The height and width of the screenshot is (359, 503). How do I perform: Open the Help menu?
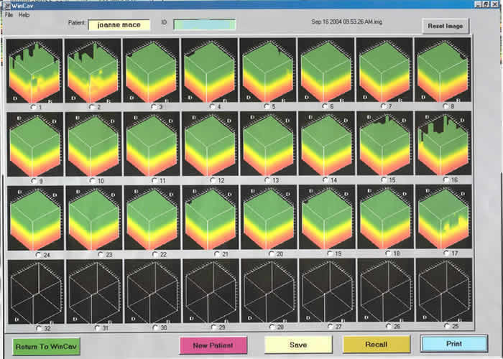click(24, 14)
